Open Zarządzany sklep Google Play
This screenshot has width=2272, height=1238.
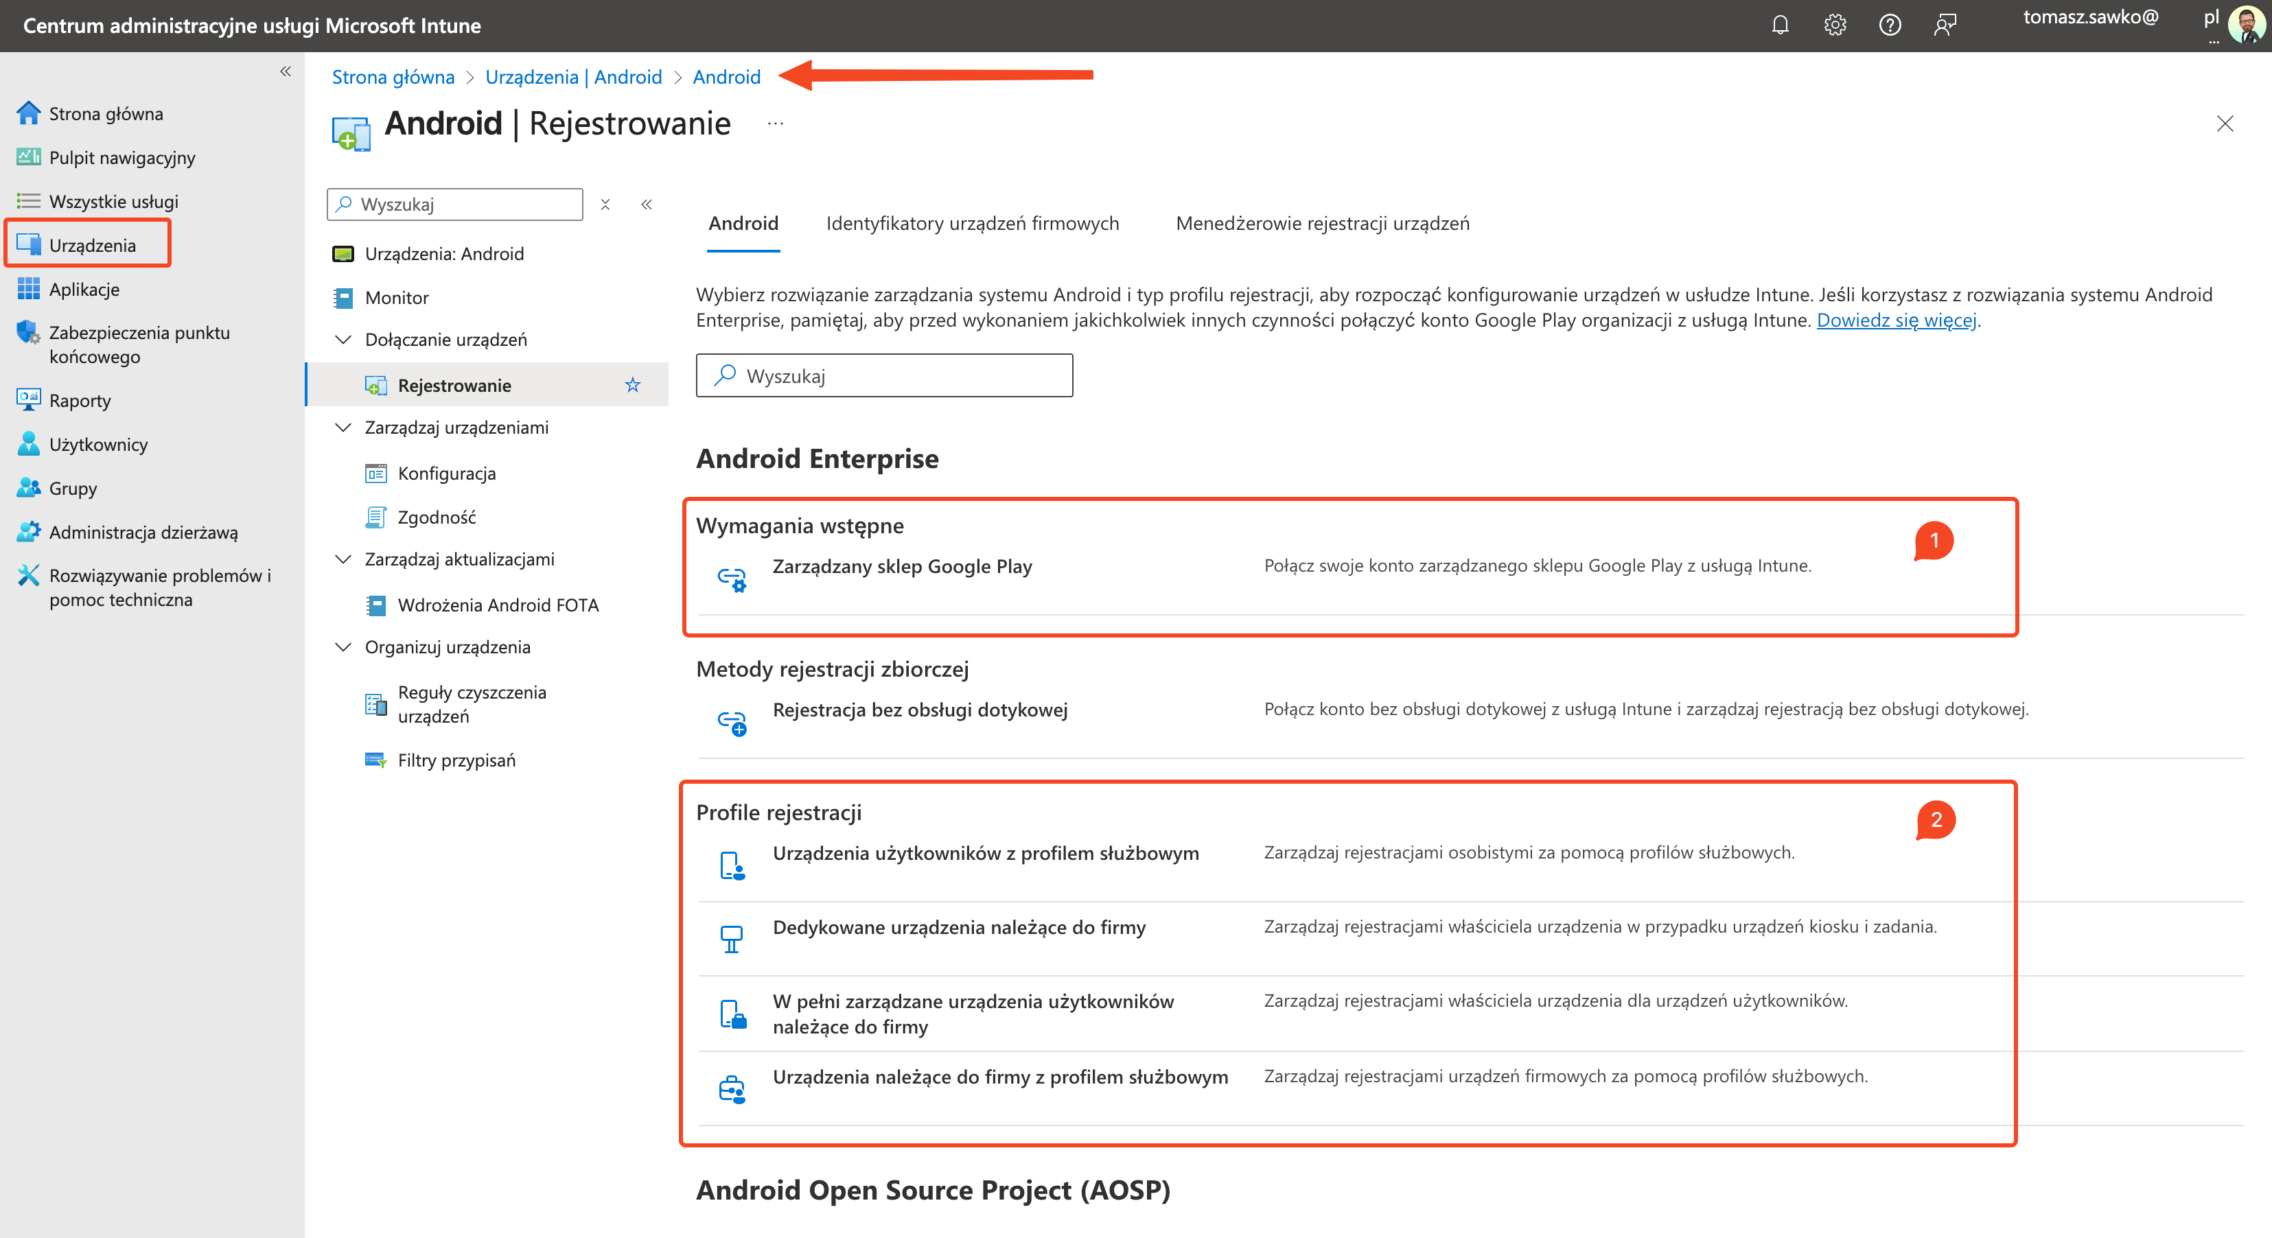pos(902,566)
